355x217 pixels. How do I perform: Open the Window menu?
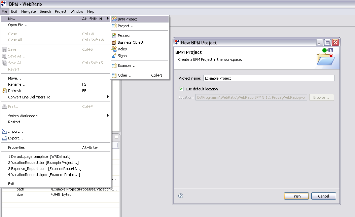(77, 11)
